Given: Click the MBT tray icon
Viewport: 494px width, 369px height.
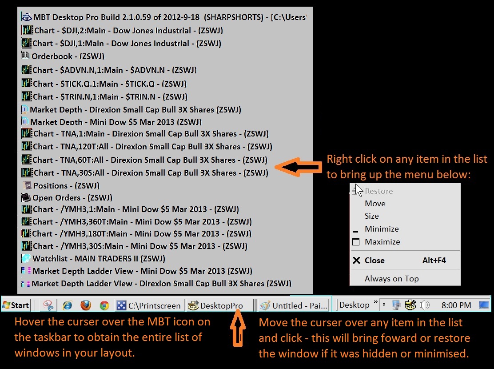Looking at the screenshot, I should (x=410, y=305).
